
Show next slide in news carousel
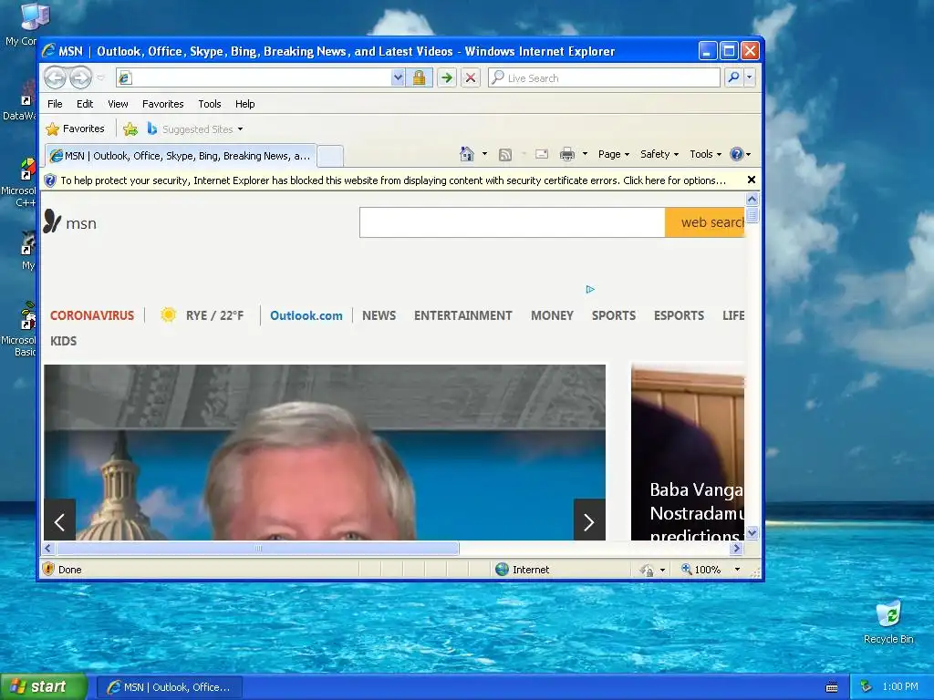(589, 520)
